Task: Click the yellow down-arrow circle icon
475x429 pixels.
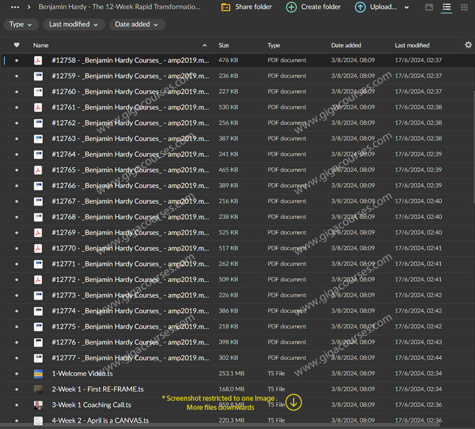Action: 293,402
